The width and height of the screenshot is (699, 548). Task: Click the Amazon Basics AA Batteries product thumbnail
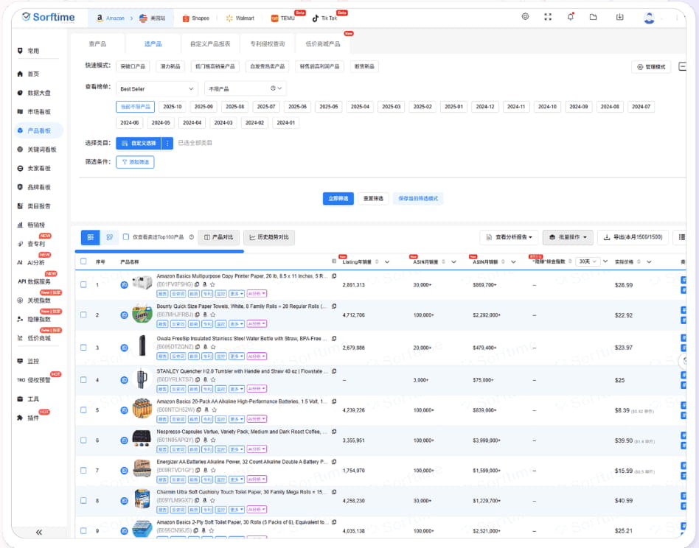click(142, 409)
